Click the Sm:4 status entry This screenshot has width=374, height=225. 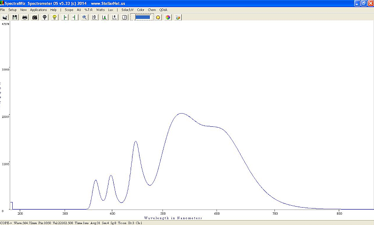point(105,223)
